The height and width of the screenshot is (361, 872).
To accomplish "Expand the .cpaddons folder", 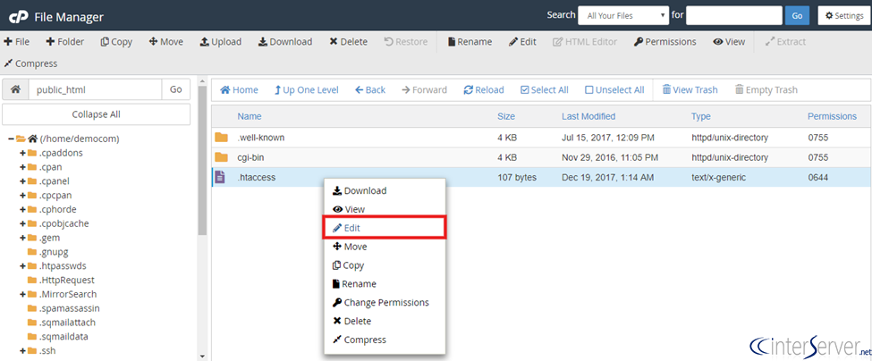I will coord(22,153).
